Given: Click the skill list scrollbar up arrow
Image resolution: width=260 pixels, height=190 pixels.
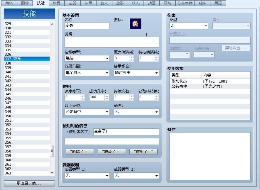Looking at the screenshot, I should tap(52, 24).
